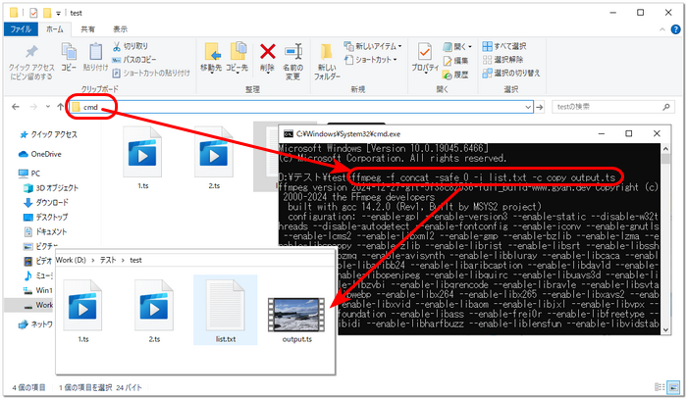Open the Shortcut (ショートカット) dropdown

click(371, 60)
